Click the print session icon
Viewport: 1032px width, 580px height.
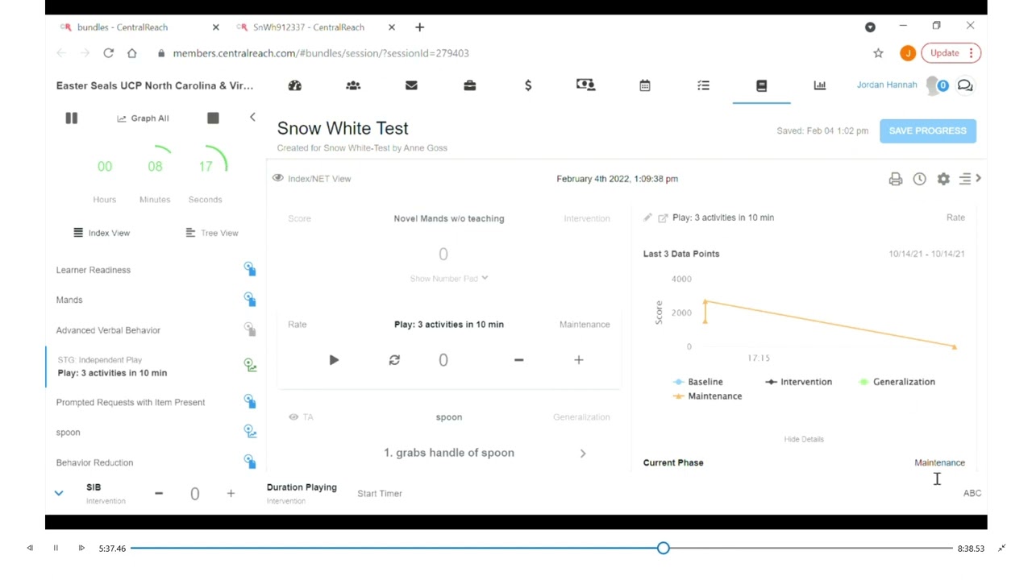tap(896, 179)
